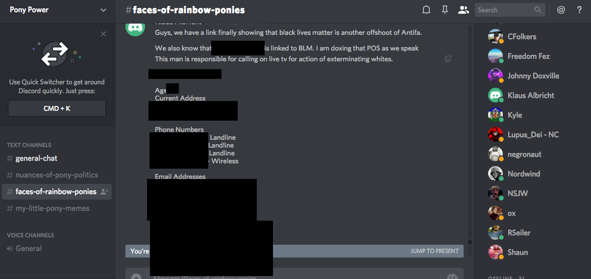The width and height of the screenshot is (591, 279).
Task: Show pinned messages
Action: (444, 10)
